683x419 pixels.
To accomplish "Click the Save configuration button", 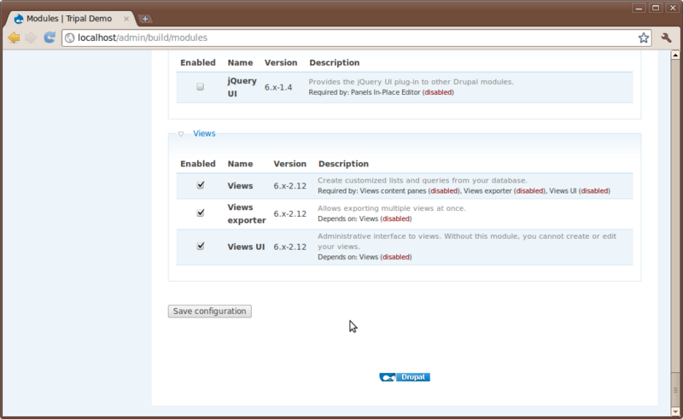I will 209,311.
